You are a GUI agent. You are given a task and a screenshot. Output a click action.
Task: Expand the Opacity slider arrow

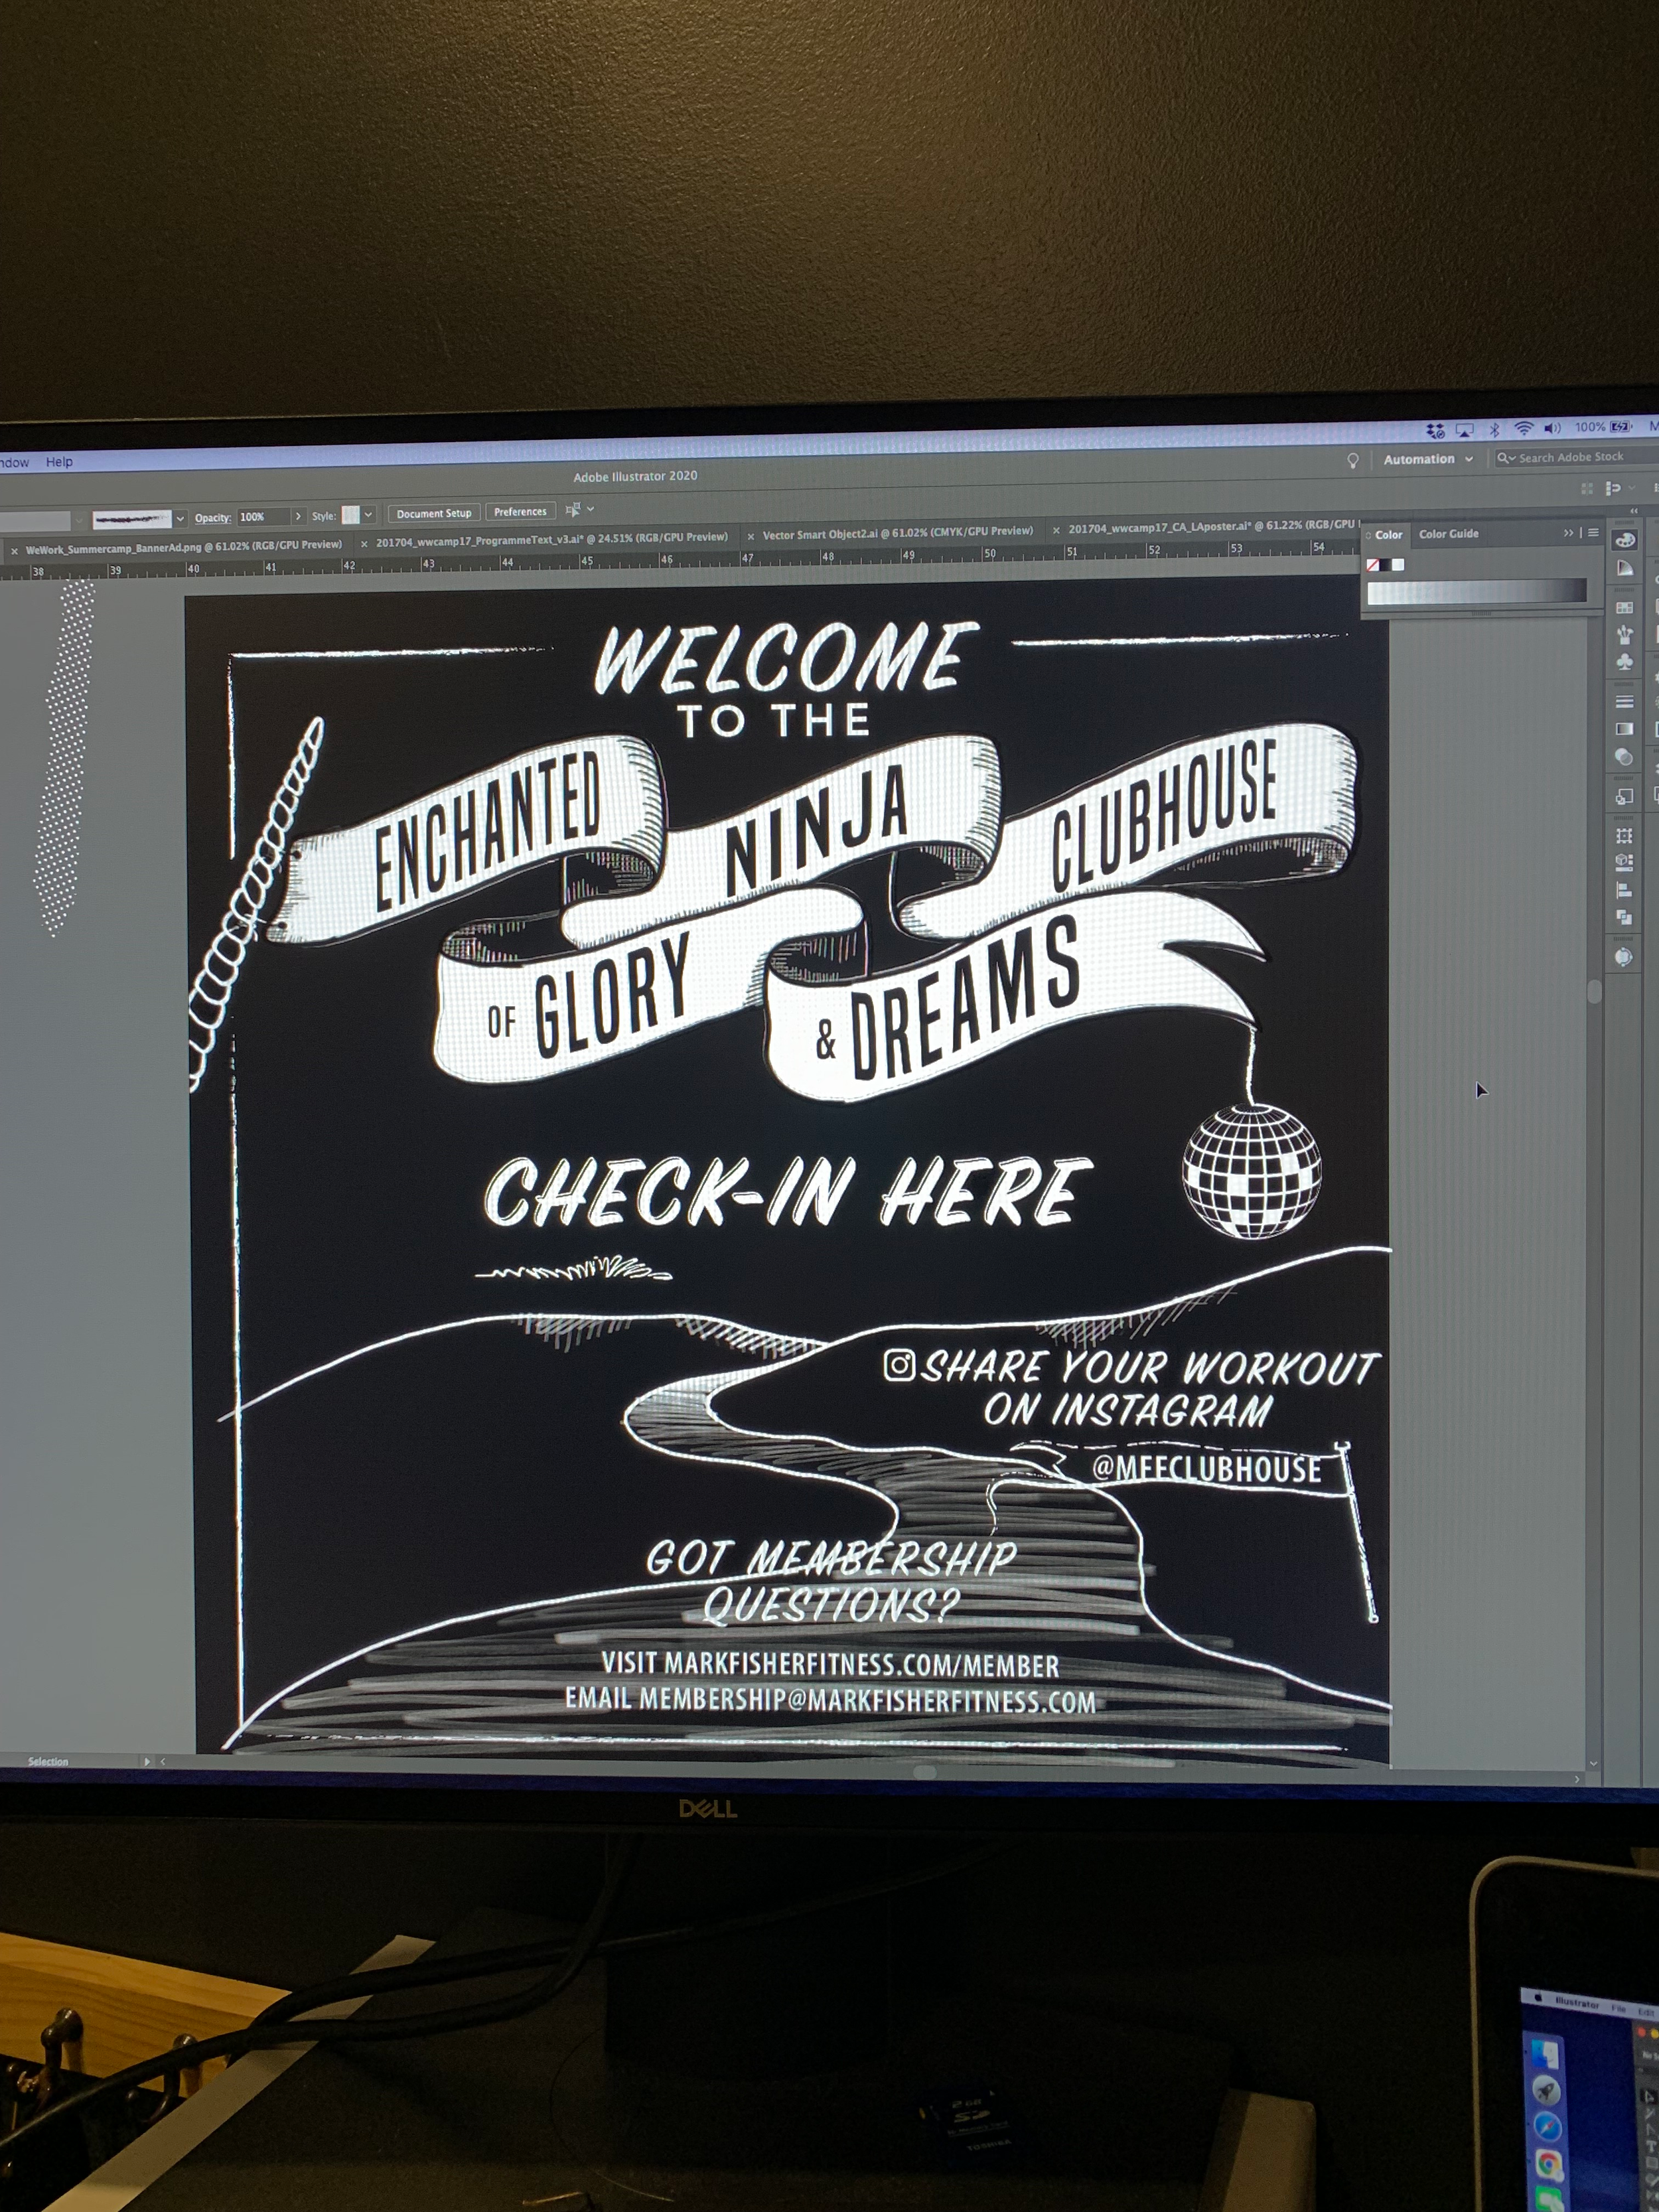pos(297,516)
